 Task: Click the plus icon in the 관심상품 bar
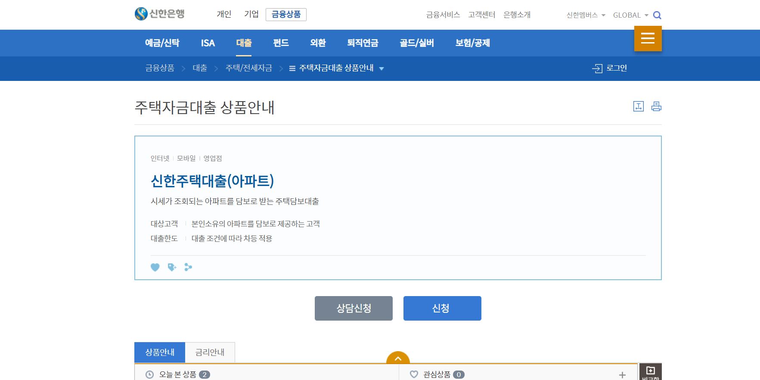(x=622, y=375)
